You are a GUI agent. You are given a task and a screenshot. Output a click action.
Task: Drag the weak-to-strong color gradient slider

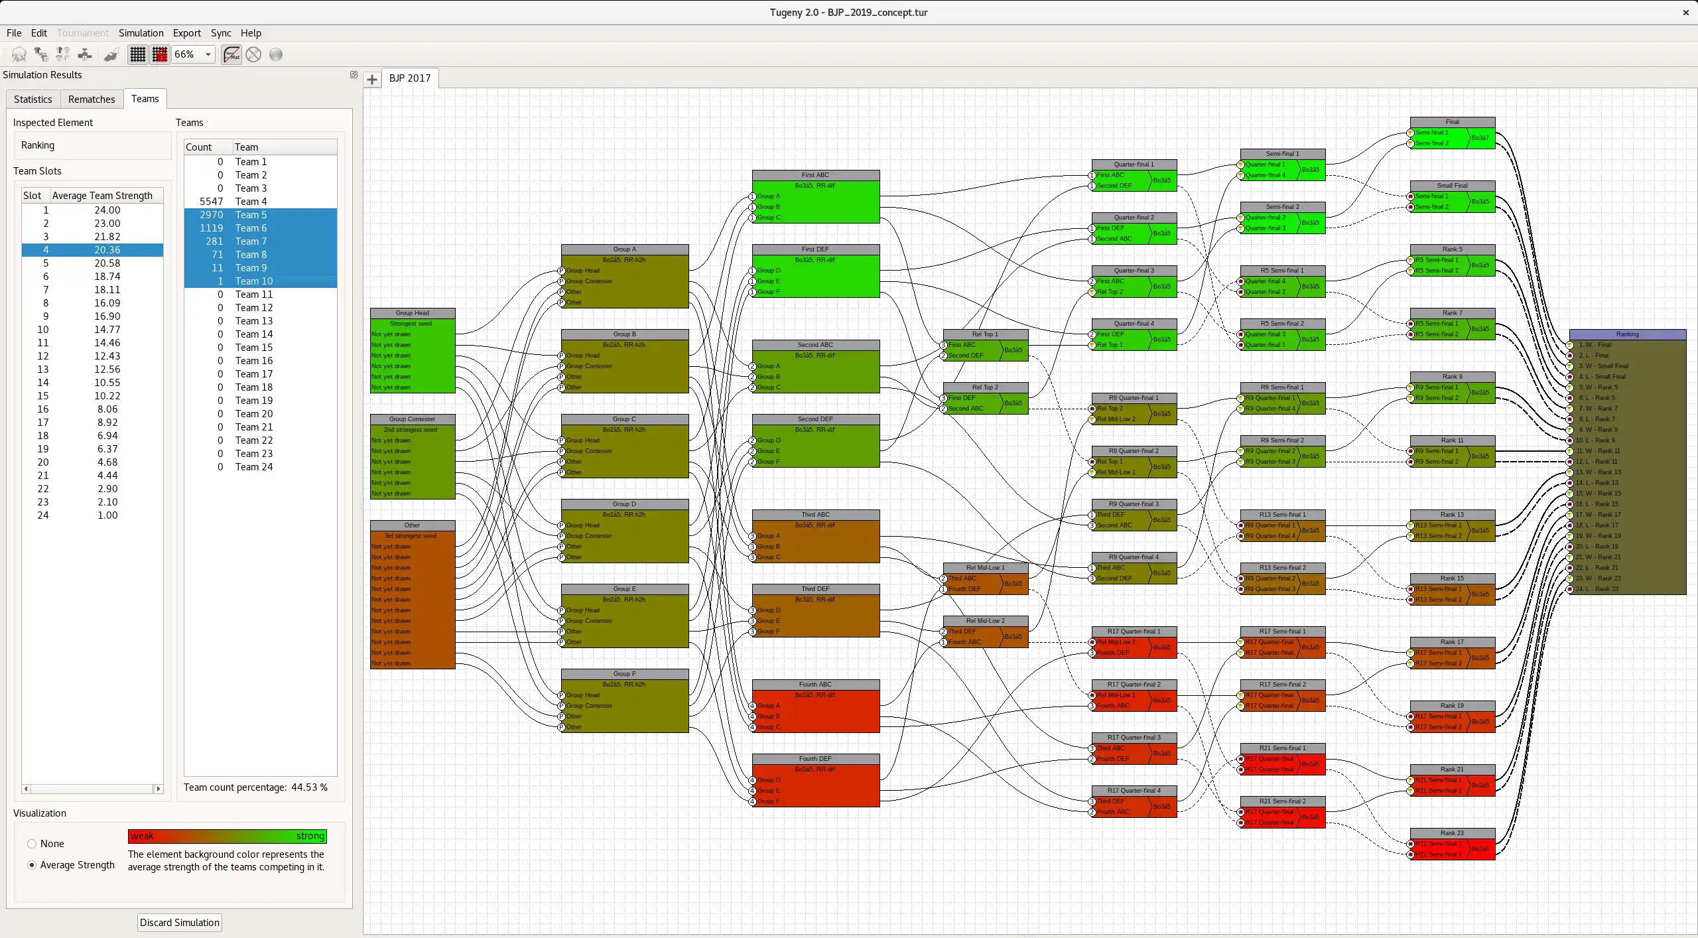(x=226, y=835)
